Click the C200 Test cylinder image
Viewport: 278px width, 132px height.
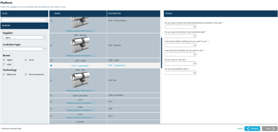coord(80,80)
